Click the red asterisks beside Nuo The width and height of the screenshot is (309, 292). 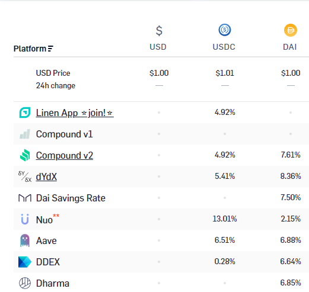click(x=56, y=216)
